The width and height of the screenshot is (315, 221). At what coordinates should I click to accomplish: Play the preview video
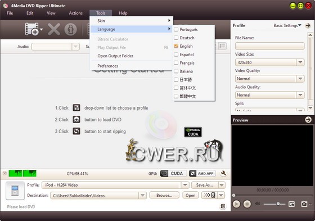click(x=236, y=204)
